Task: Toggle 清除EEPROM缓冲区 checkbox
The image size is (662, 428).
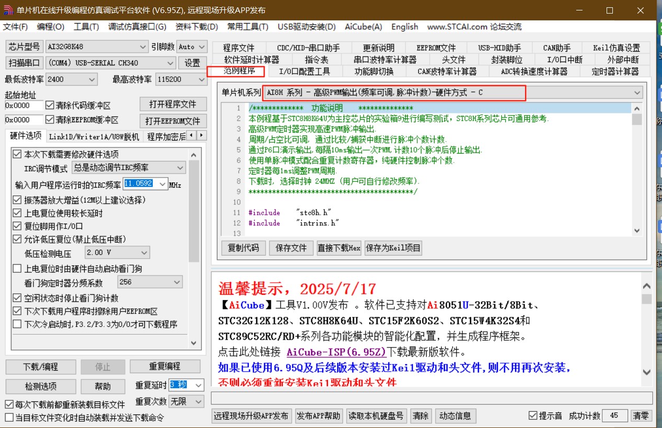Action: (50, 120)
